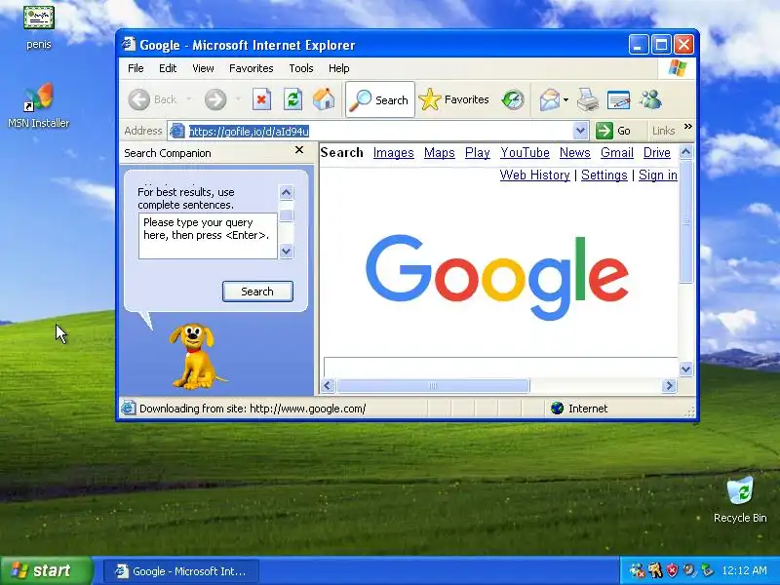Click the page's vertical scrollbar up arrow
780x585 pixels.
pyautogui.click(x=686, y=152)
